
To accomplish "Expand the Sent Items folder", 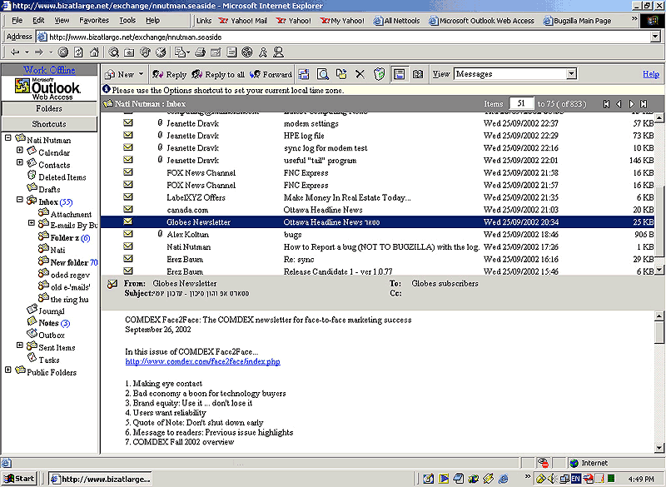I will point(19,345).
